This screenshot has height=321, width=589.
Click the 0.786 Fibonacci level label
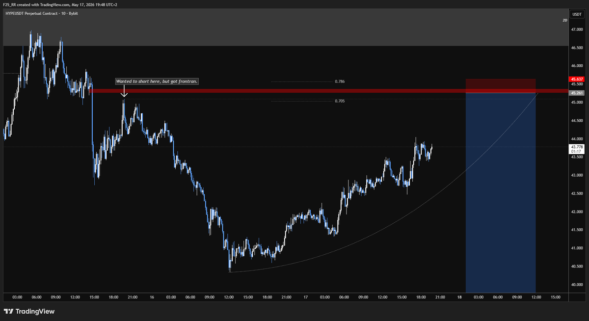tap(340, 81)
